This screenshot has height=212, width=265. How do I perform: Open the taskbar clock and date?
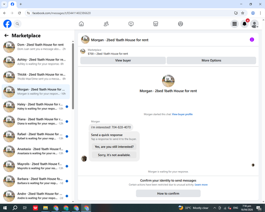click(x=246, y=208)
